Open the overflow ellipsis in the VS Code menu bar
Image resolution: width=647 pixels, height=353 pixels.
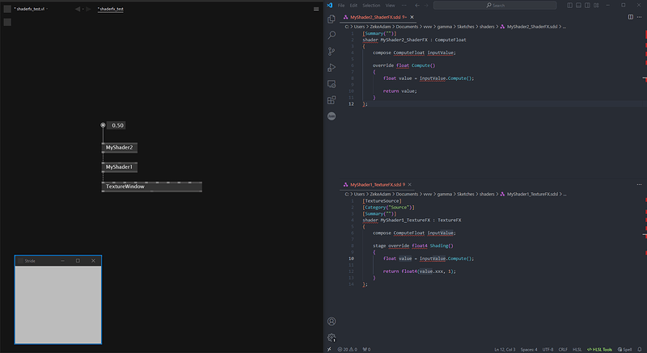click(x=404, y=6)
